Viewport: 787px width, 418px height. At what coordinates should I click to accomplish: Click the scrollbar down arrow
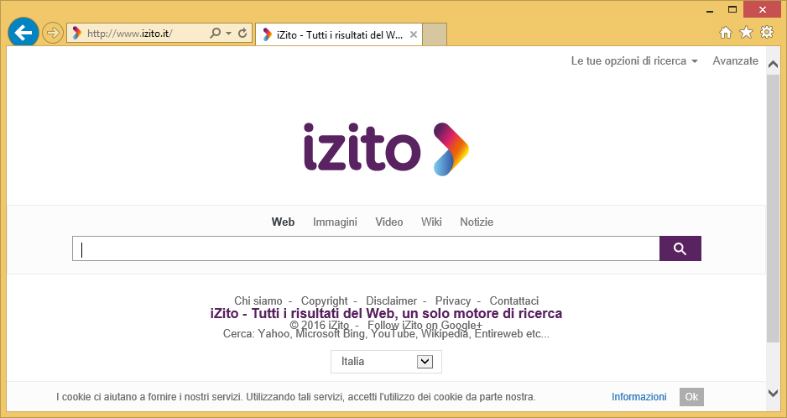773,393
